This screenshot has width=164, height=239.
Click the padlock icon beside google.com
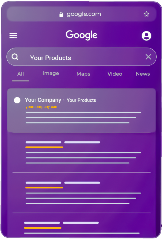tap(61, 14)
